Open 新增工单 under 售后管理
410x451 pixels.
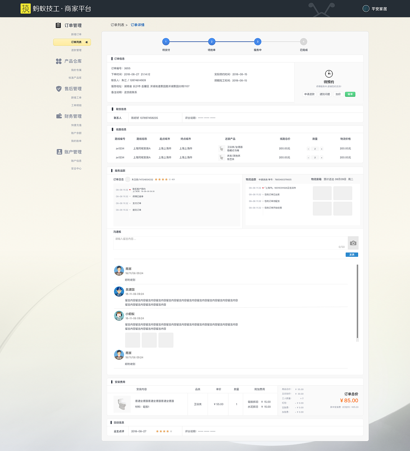tap(76, 98)
